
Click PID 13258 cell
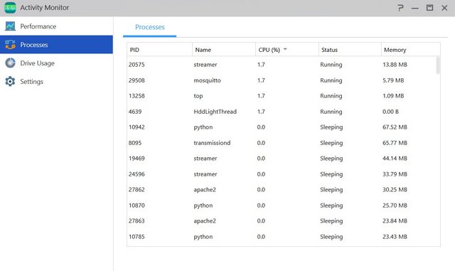pos(136,96)
